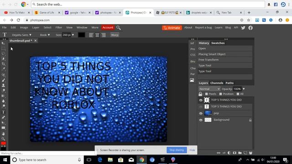Select the Zoom tool
Screen dimensions: 292x164
pos(3,138)
